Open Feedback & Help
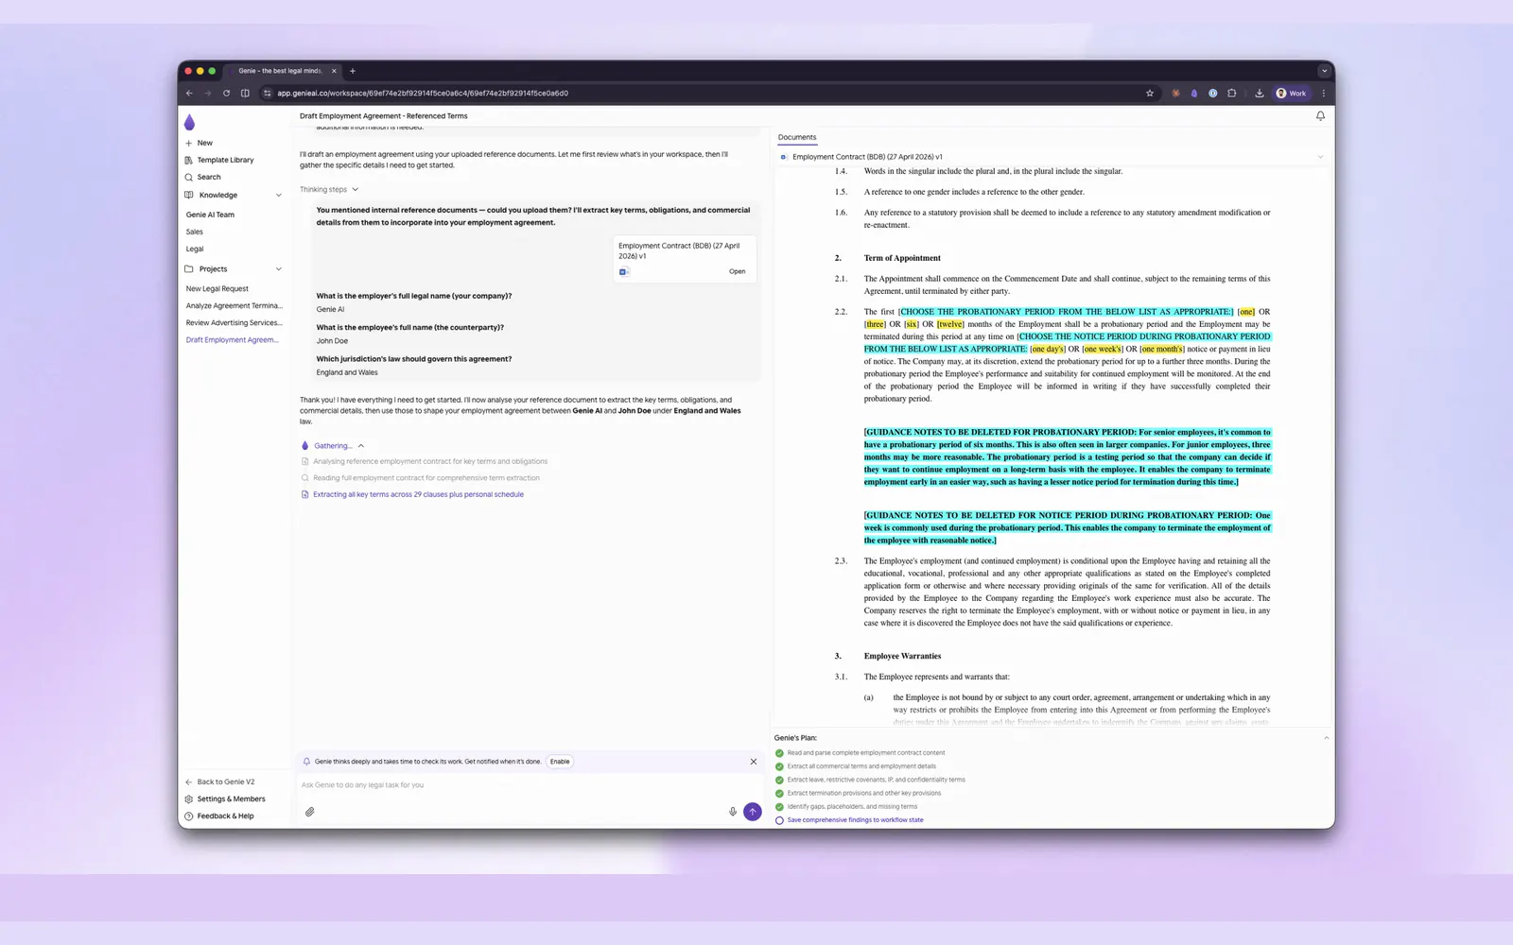 218,816
